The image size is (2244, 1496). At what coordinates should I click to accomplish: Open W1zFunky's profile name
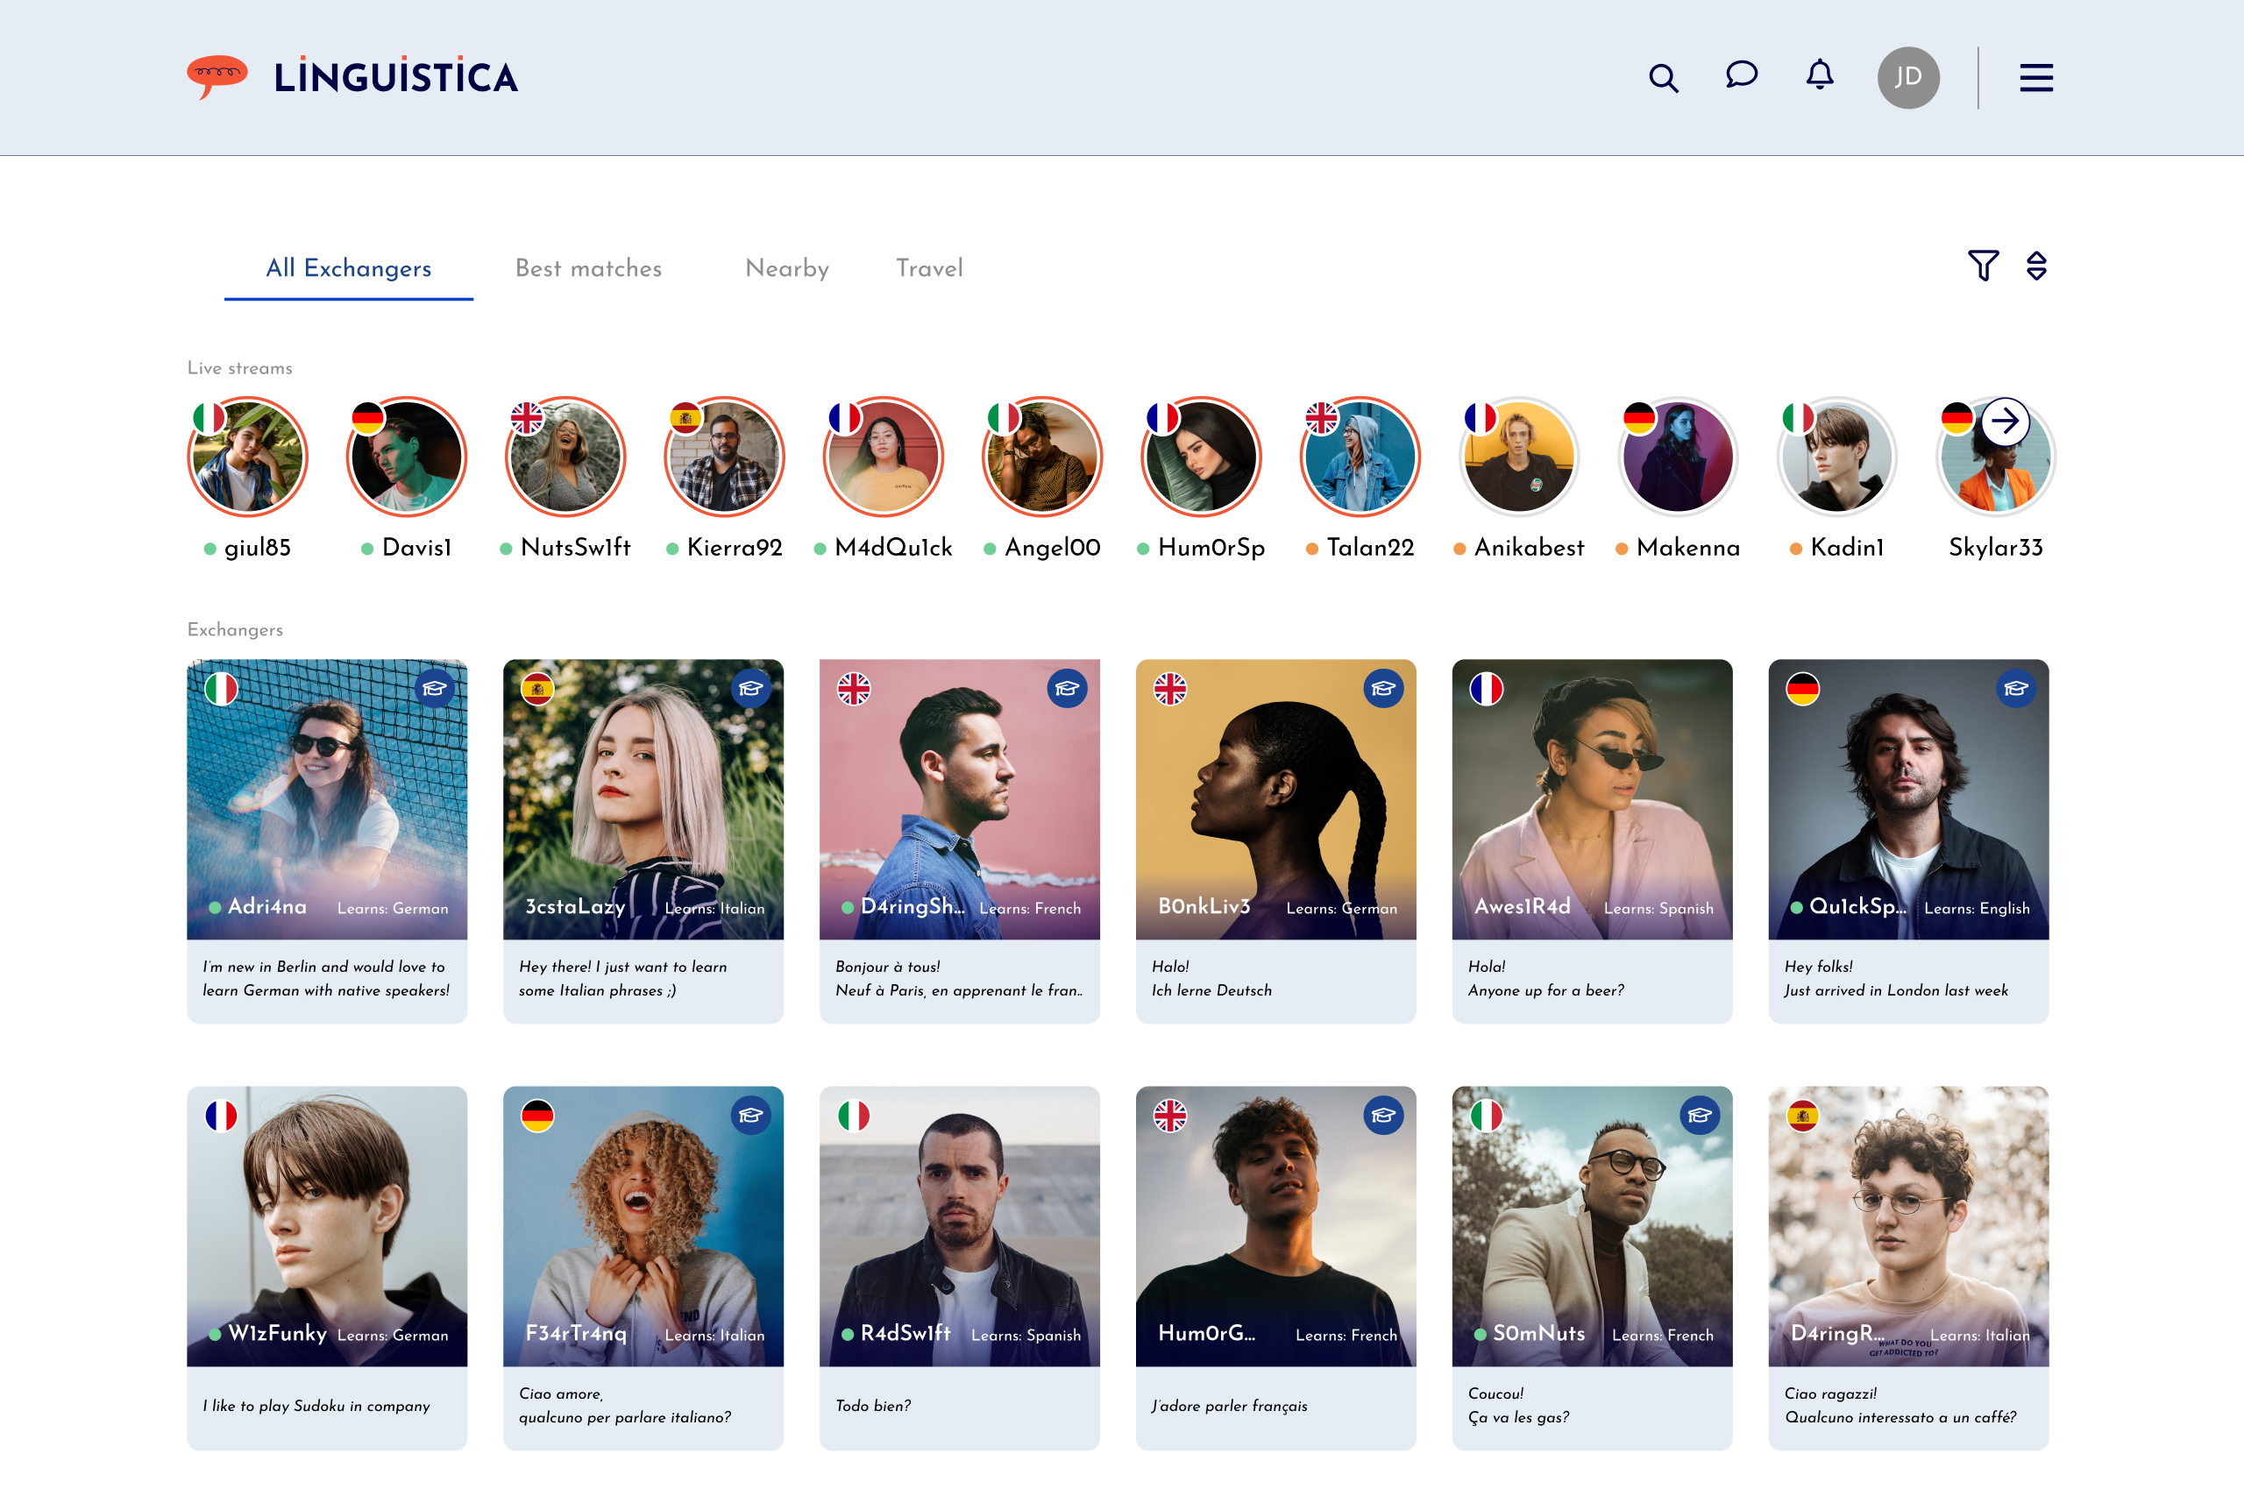(278, 1334)
